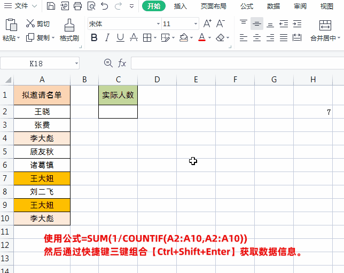Toggle Underline formatting

click(x=120, y=38)
